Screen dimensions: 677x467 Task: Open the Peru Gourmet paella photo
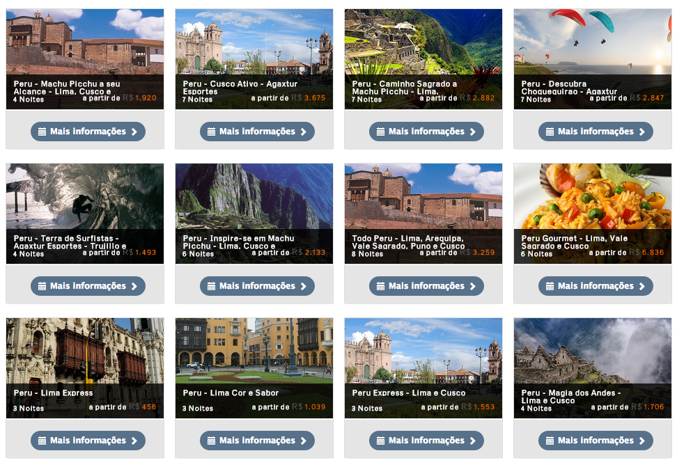point(592,196)
